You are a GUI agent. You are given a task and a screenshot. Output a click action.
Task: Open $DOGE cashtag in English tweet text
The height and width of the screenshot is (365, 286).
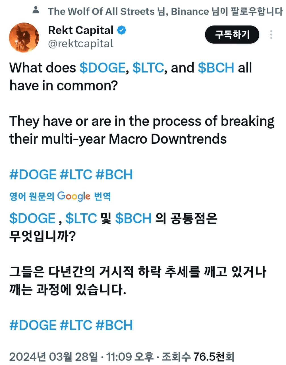click(x=102, y=68)
